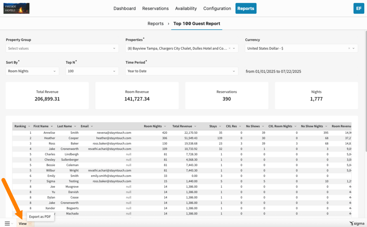Click the Room Revenue summary card
367x227 pixels.
(137, 96)
